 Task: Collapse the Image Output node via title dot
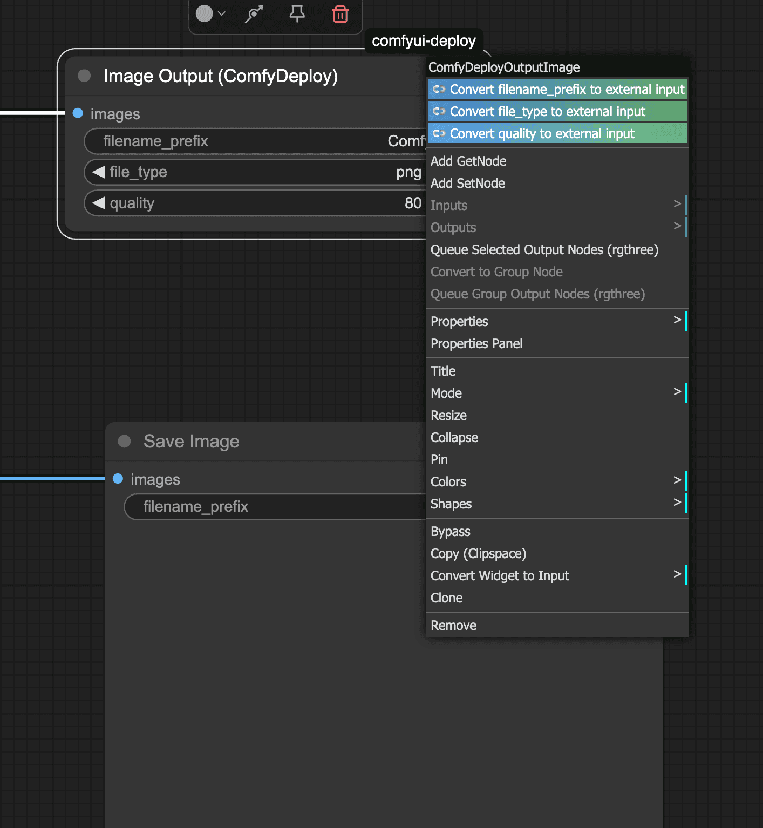point(84,76)
